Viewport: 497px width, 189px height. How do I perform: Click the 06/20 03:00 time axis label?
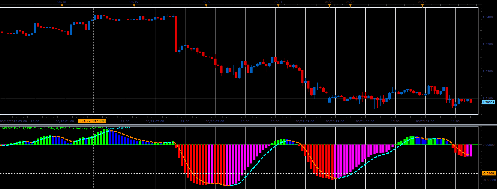point(215,121)
